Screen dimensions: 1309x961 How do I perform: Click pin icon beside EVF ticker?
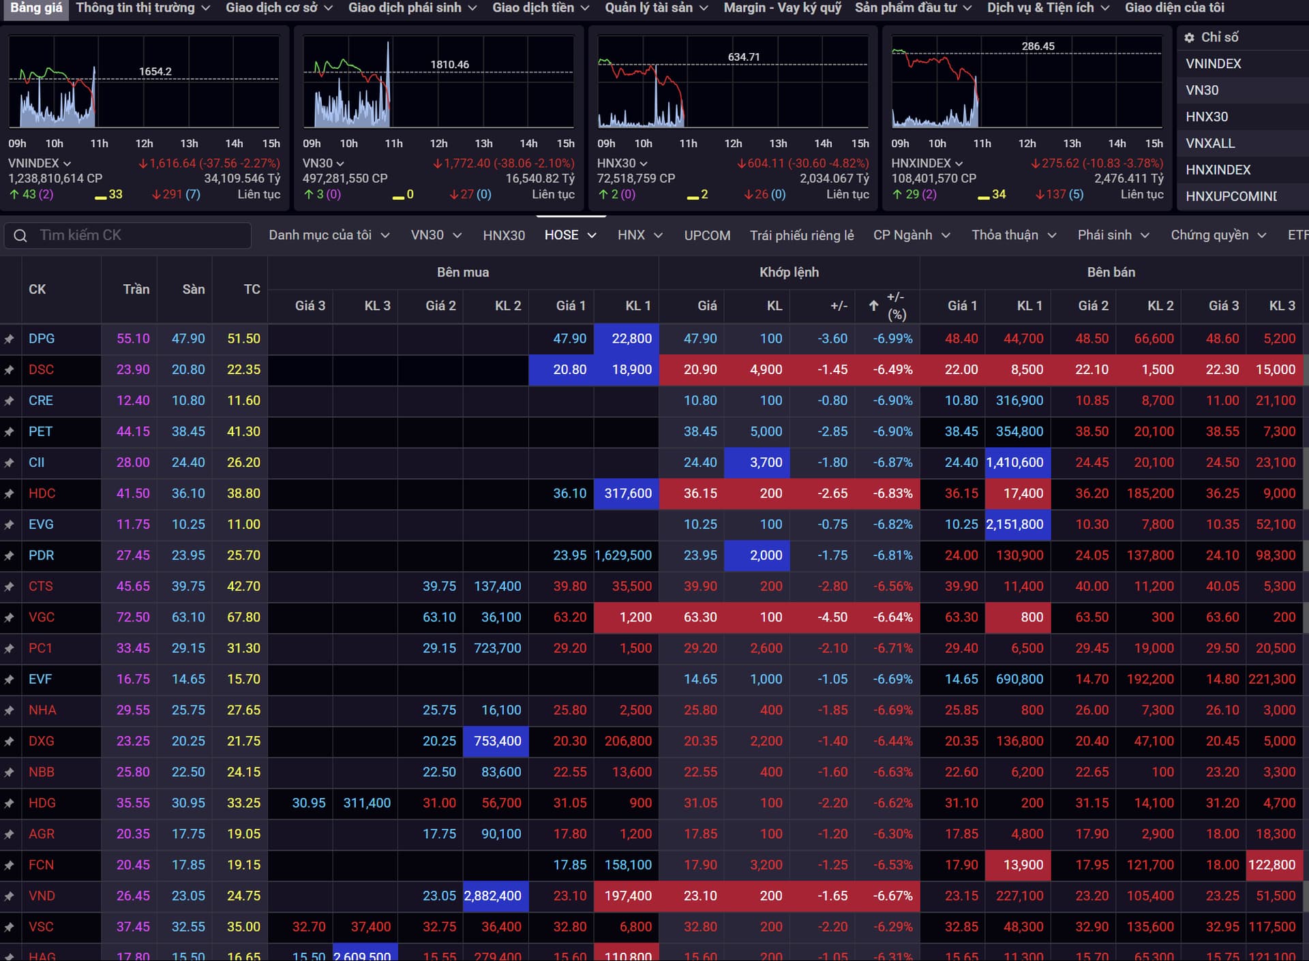(x=10, y=680)
